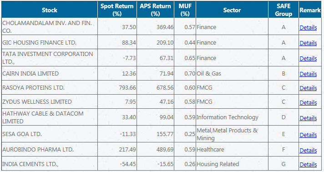View Details link for Sesa Goa Ltd.
This screenshot has height=172, width=324.
tap(308, 135)
